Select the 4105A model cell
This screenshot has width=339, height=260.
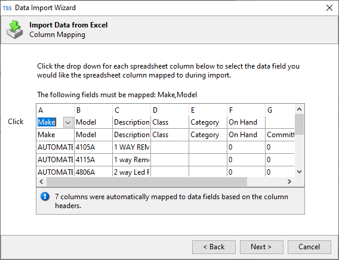(93, 147)
